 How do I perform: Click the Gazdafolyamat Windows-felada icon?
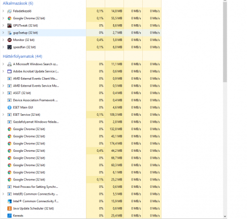pyautogui.click(x=9, y=122)
